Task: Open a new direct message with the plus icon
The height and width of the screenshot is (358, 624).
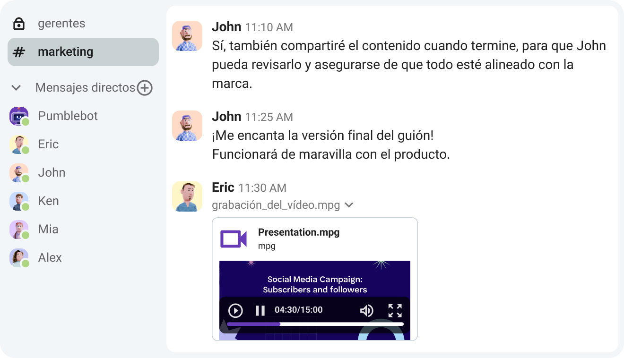Action: pos(145,88)
